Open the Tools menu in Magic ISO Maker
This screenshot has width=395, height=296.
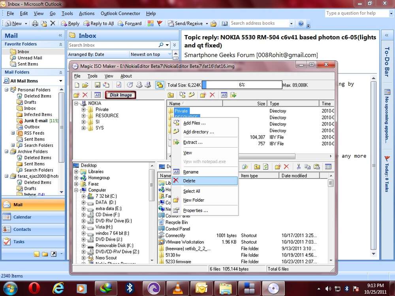click(x=92, y=76)
